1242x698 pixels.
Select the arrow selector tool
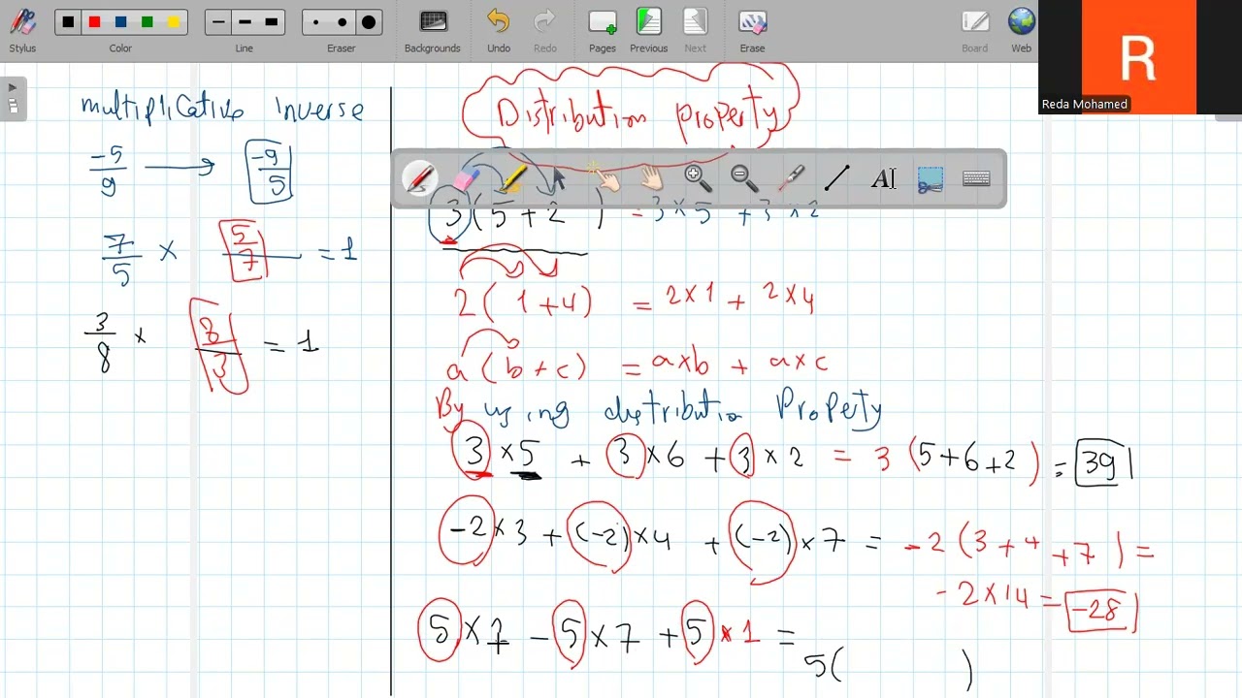point(559,178)
